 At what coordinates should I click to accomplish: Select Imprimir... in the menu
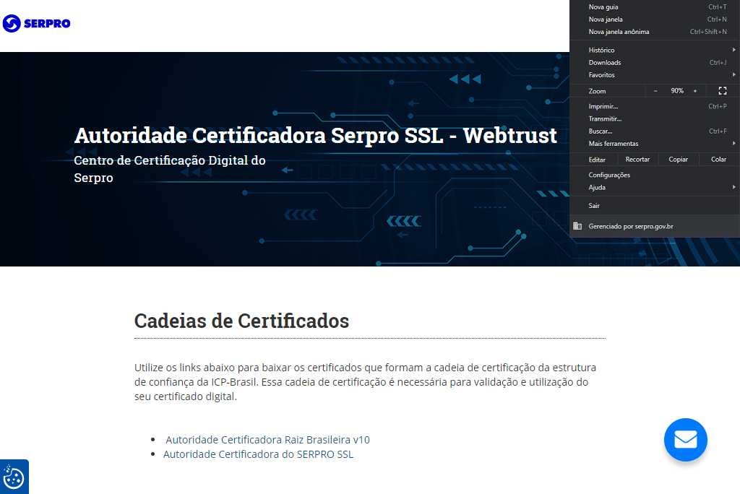coord(603,106)
